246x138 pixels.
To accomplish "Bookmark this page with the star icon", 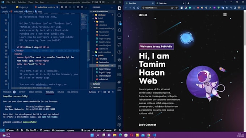I will (177, 8).
